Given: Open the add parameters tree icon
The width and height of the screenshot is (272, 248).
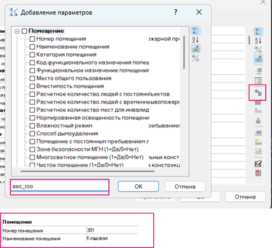Looking at the screenshot, I should click(x=258, y=93).
